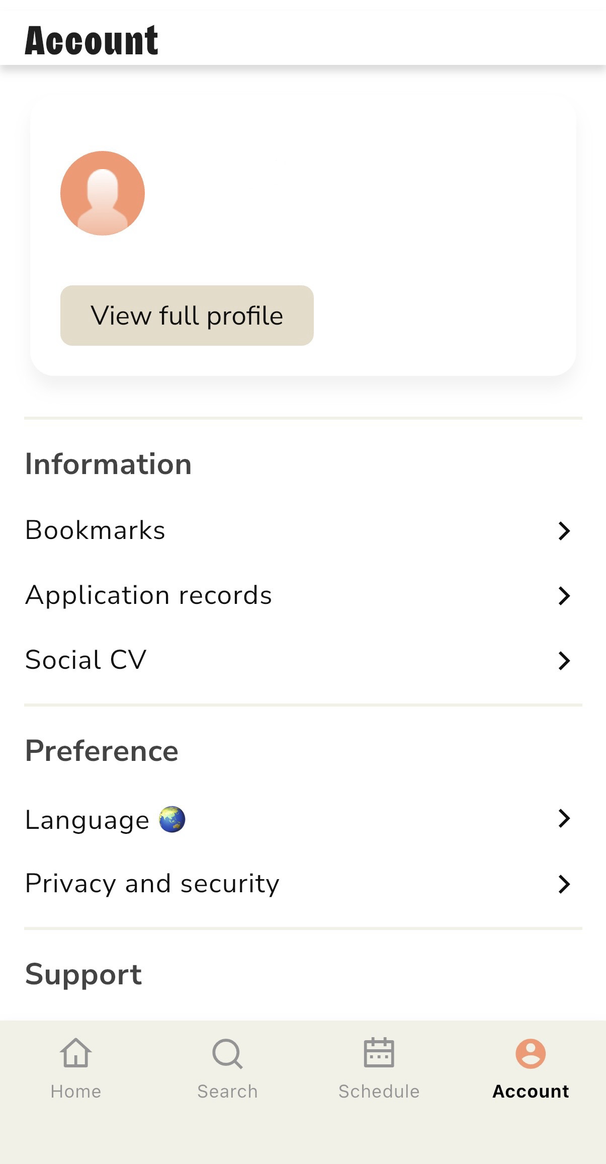Tap the Search magnifier icon
Viewport: 606px width, 1164px height.
227,1053
